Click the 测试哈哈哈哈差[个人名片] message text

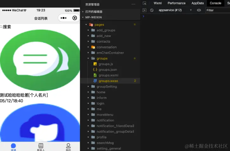click(x=24, y=95)
